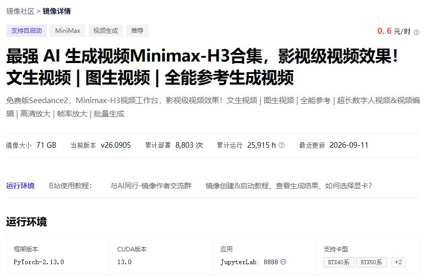Open the 镜像创建&启动教程 tab
This screenshot has height=276, width=425.
288,186
